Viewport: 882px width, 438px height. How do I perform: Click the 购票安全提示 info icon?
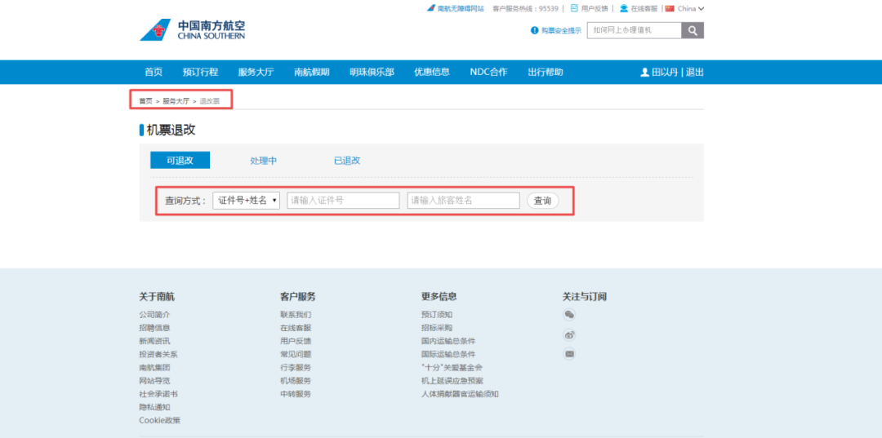click(535, 30)
